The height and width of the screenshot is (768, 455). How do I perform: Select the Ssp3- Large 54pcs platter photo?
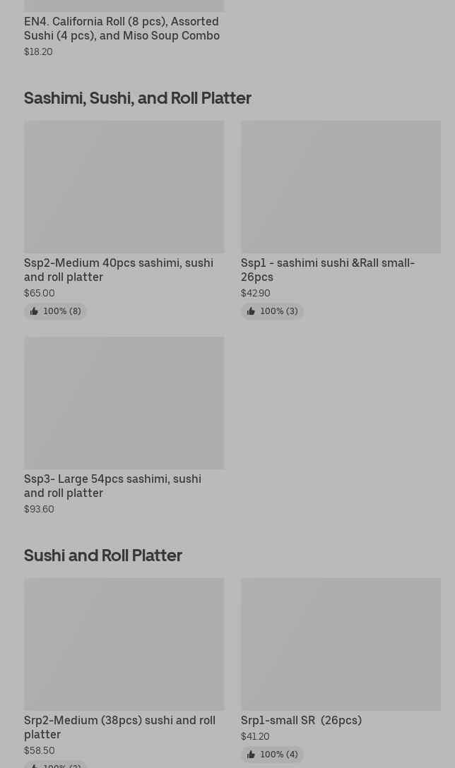(124, 403)
